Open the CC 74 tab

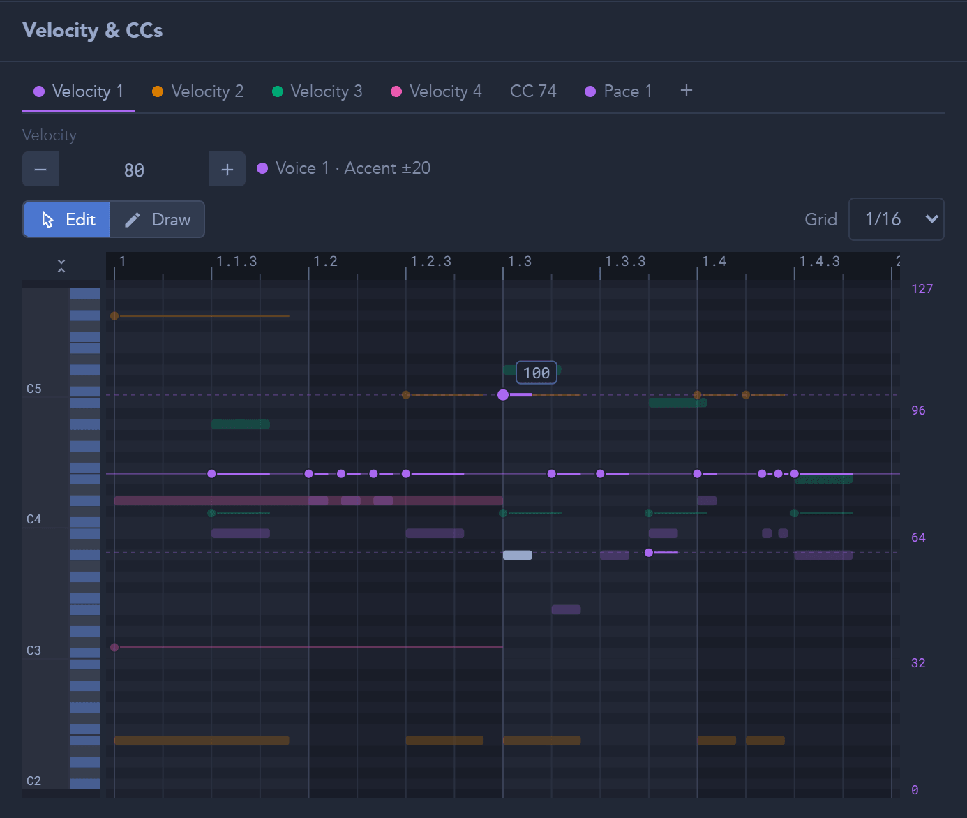[x=533, y=91]
